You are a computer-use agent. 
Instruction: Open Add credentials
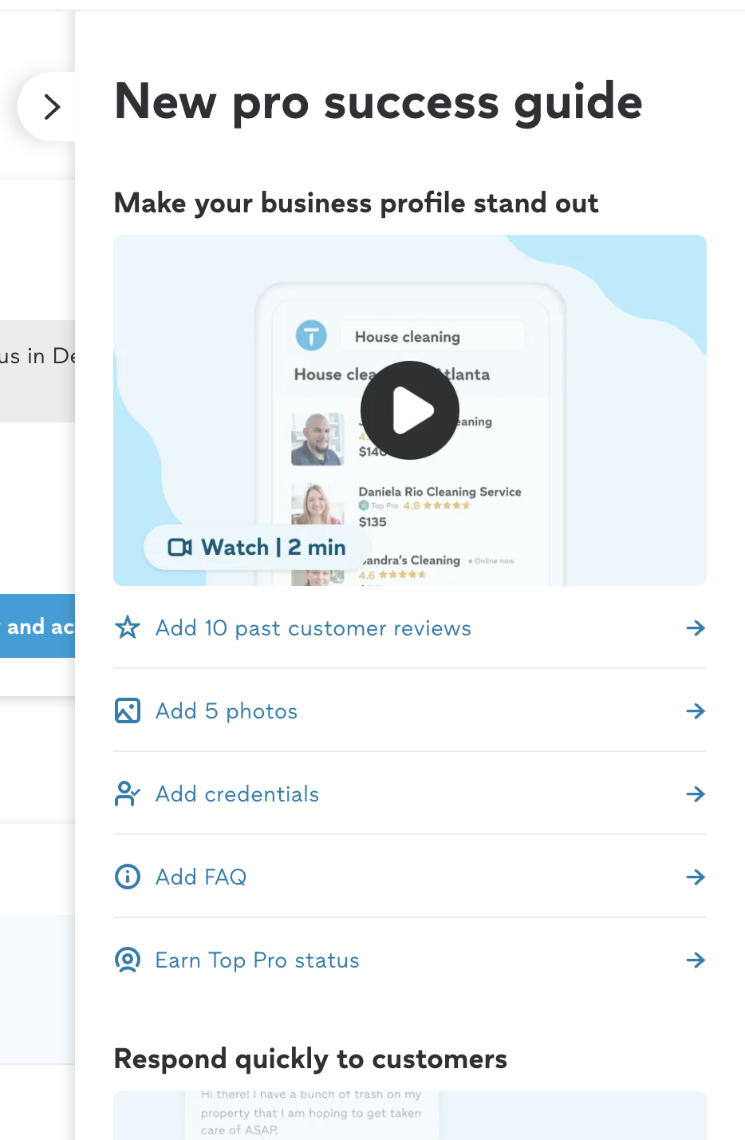[x=237, y=794]
